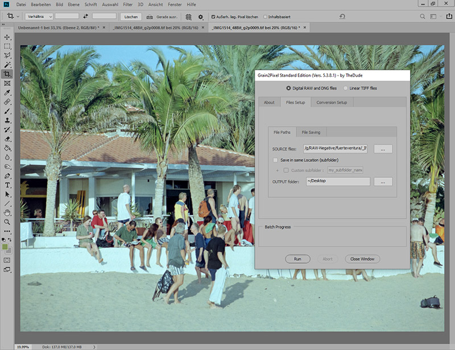Select the Zoom magnifier tool
Screen dimensions: 455x350
(x=7, y=222)
